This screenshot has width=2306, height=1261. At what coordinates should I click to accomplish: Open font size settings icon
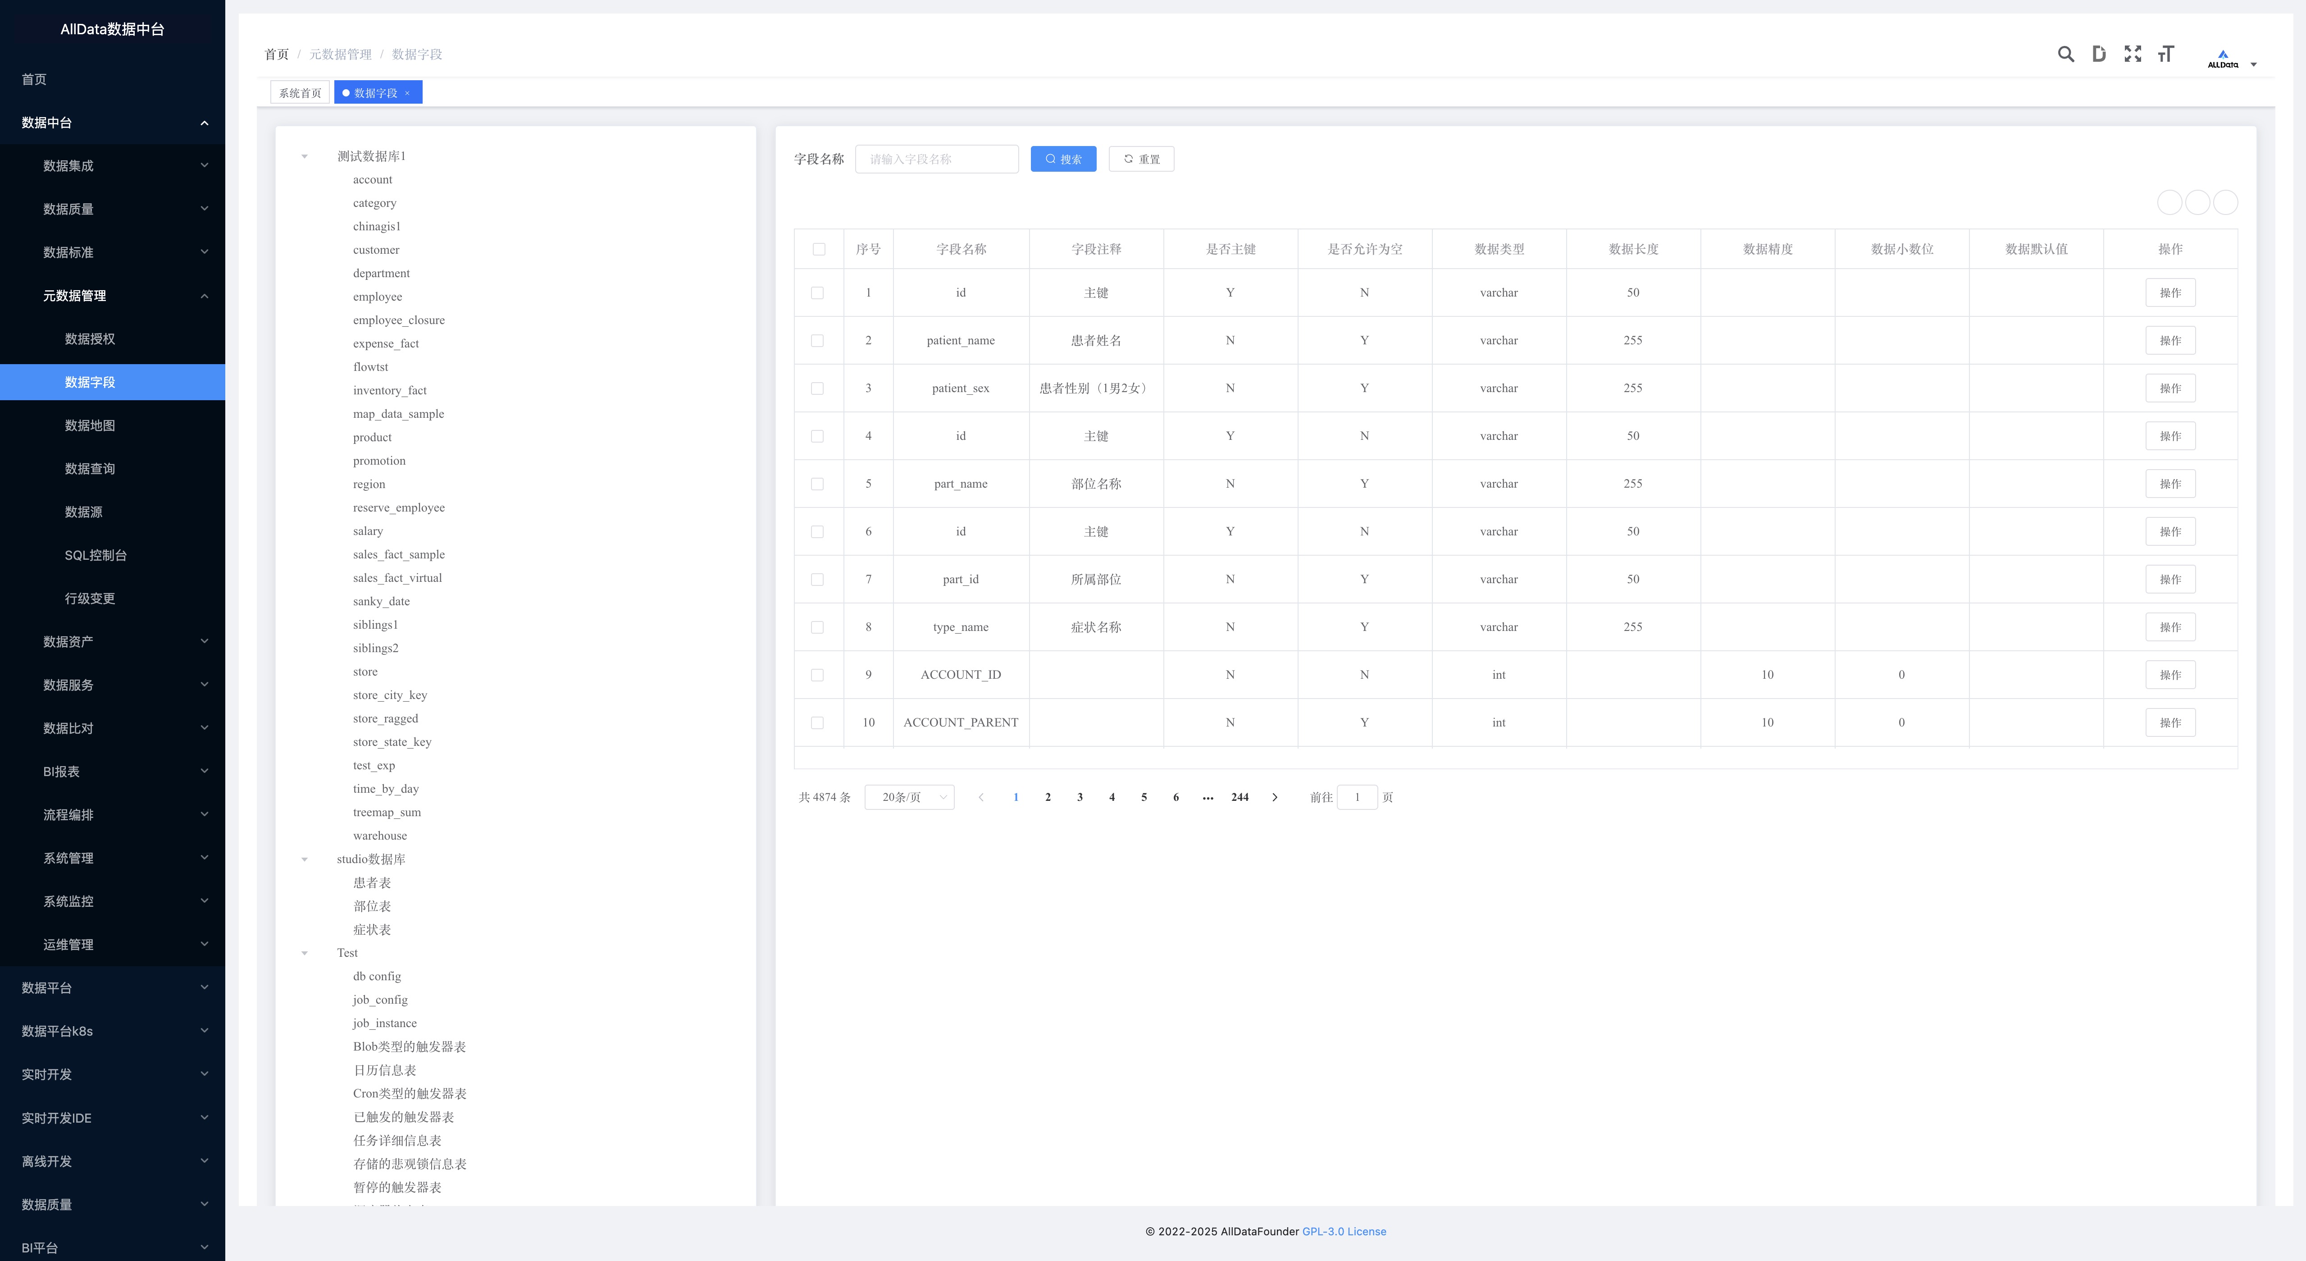[x=2166, y=55]
